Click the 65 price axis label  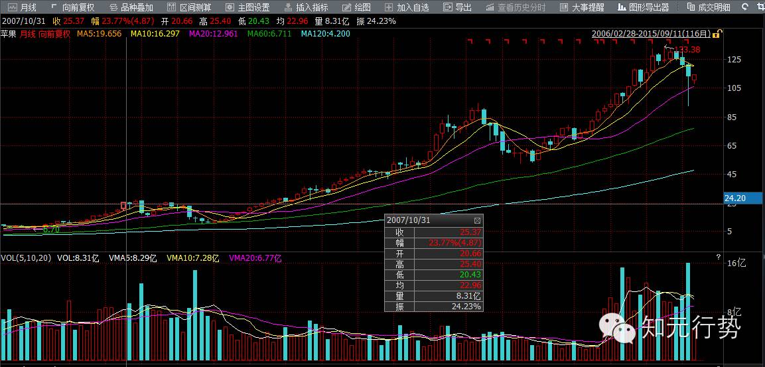point(732,145)
